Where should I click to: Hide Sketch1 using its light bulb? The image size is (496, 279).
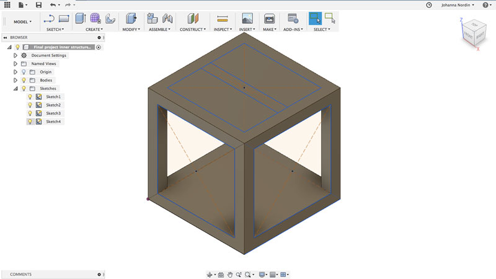30,97
